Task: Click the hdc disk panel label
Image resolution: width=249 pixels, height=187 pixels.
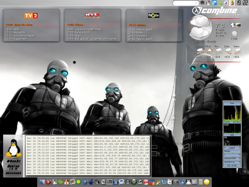Action: [x=232, y=135]
